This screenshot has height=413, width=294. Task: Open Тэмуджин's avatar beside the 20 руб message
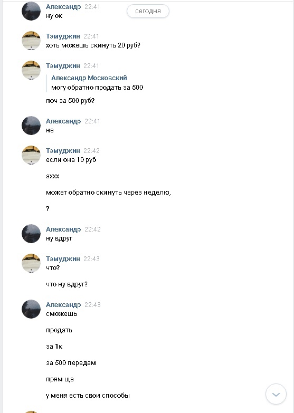[x=31, y=41]
